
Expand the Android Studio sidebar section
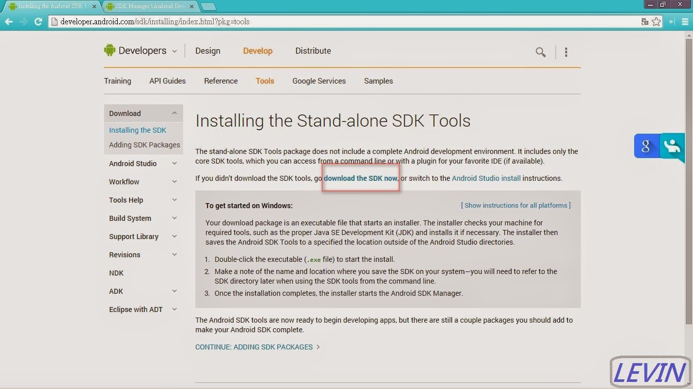(175, 164)
